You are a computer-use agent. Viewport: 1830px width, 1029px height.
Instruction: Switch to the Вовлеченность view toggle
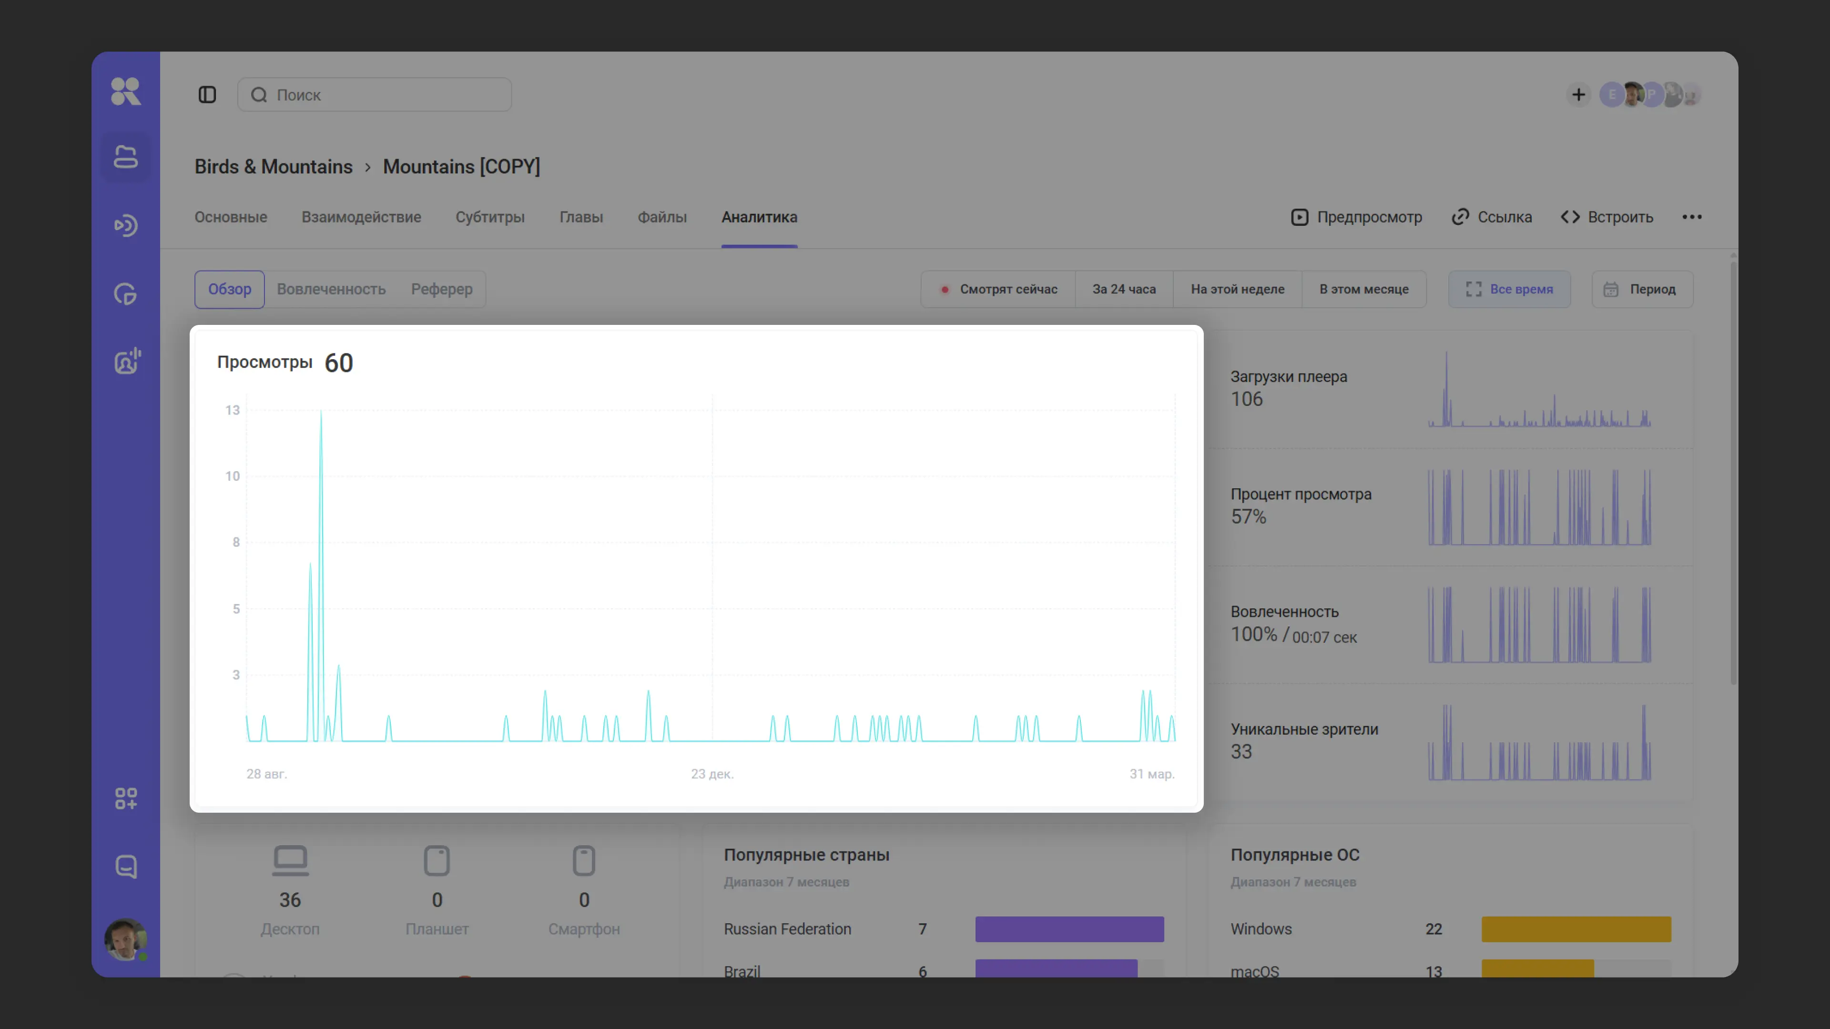(331, 289)
